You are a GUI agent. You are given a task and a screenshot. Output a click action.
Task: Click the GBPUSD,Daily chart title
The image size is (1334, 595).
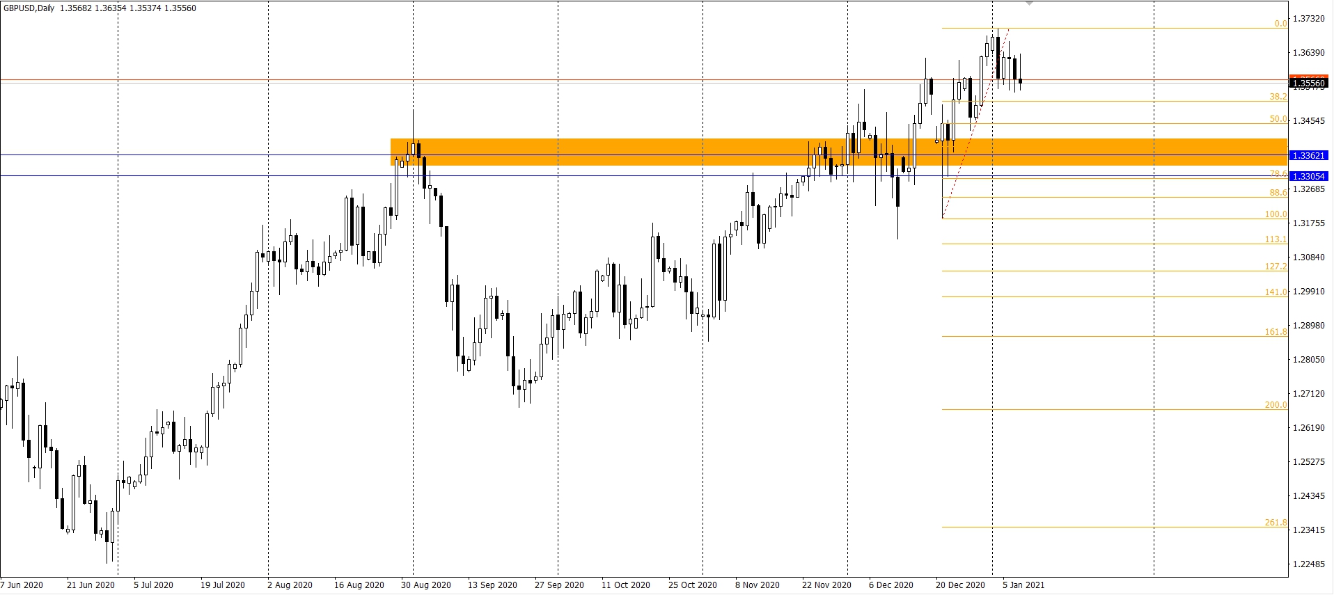click(33, 8)
